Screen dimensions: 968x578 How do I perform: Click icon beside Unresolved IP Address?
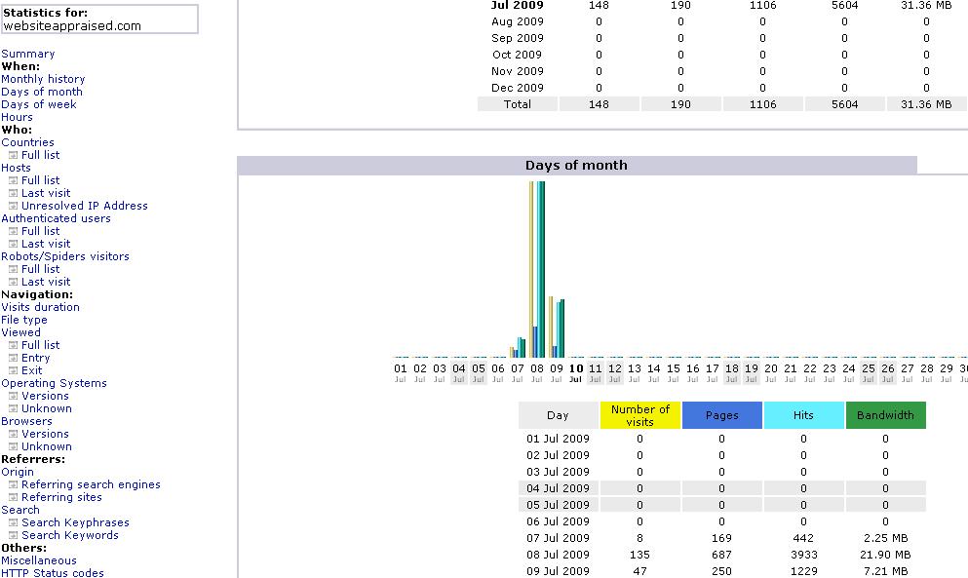[13, 206]
